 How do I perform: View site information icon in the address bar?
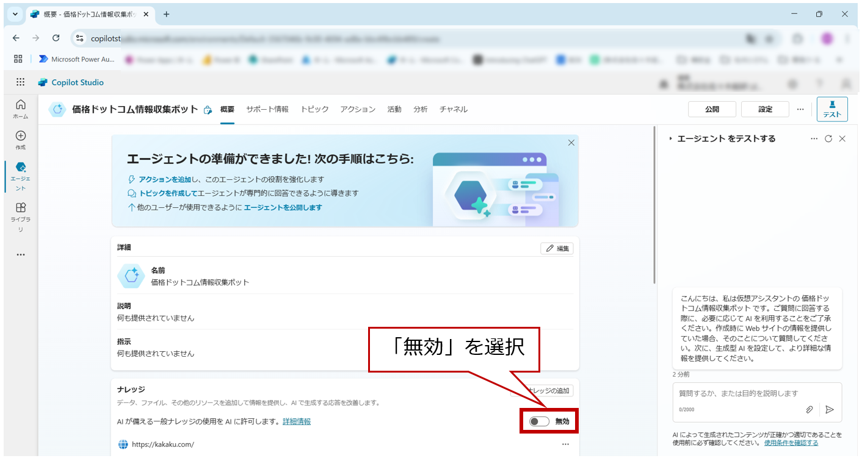pyautogui.click(x=79, y=38)
